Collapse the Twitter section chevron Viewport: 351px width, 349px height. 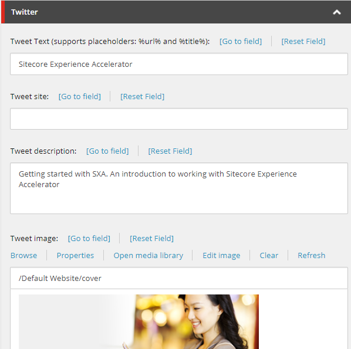pyautogui.click(x=337, y=12)
